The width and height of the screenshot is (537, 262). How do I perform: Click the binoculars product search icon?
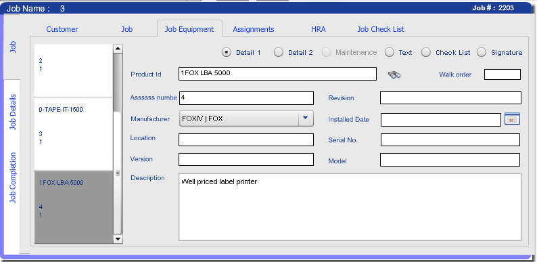pos(394,74)
